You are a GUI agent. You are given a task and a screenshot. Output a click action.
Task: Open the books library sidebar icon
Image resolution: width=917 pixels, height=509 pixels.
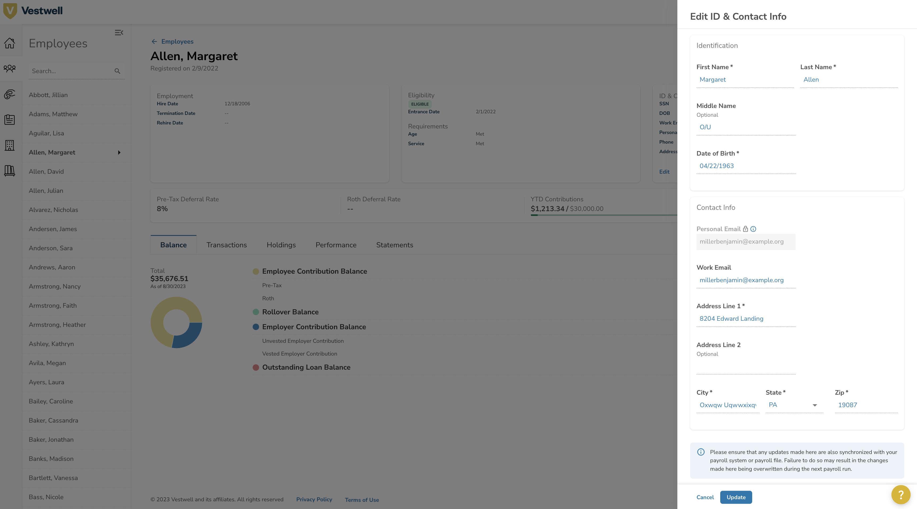pyautogui.click(x=10, y=171)
